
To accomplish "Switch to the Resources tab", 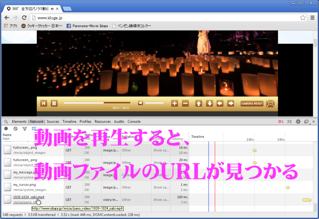I will click(x=102, y=122).
